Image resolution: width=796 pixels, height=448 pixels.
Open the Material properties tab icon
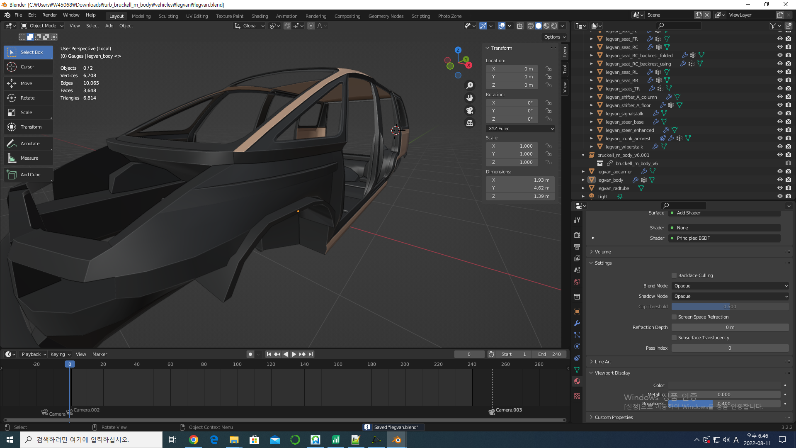coord(577,381)
